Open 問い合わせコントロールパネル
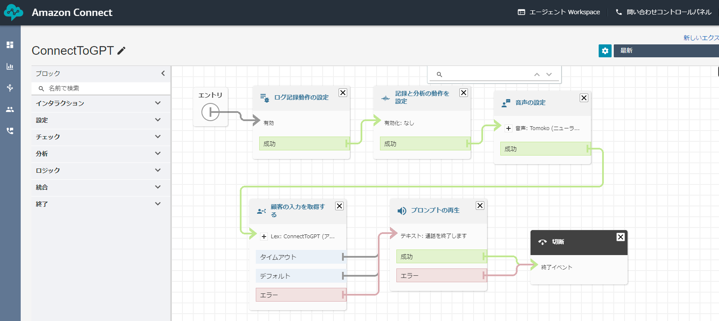719x321 pixels. [x=663, y=12]
